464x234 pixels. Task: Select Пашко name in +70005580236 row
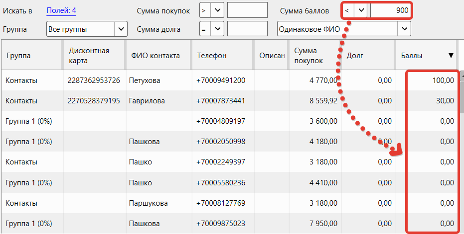click(x=159, y=183)
